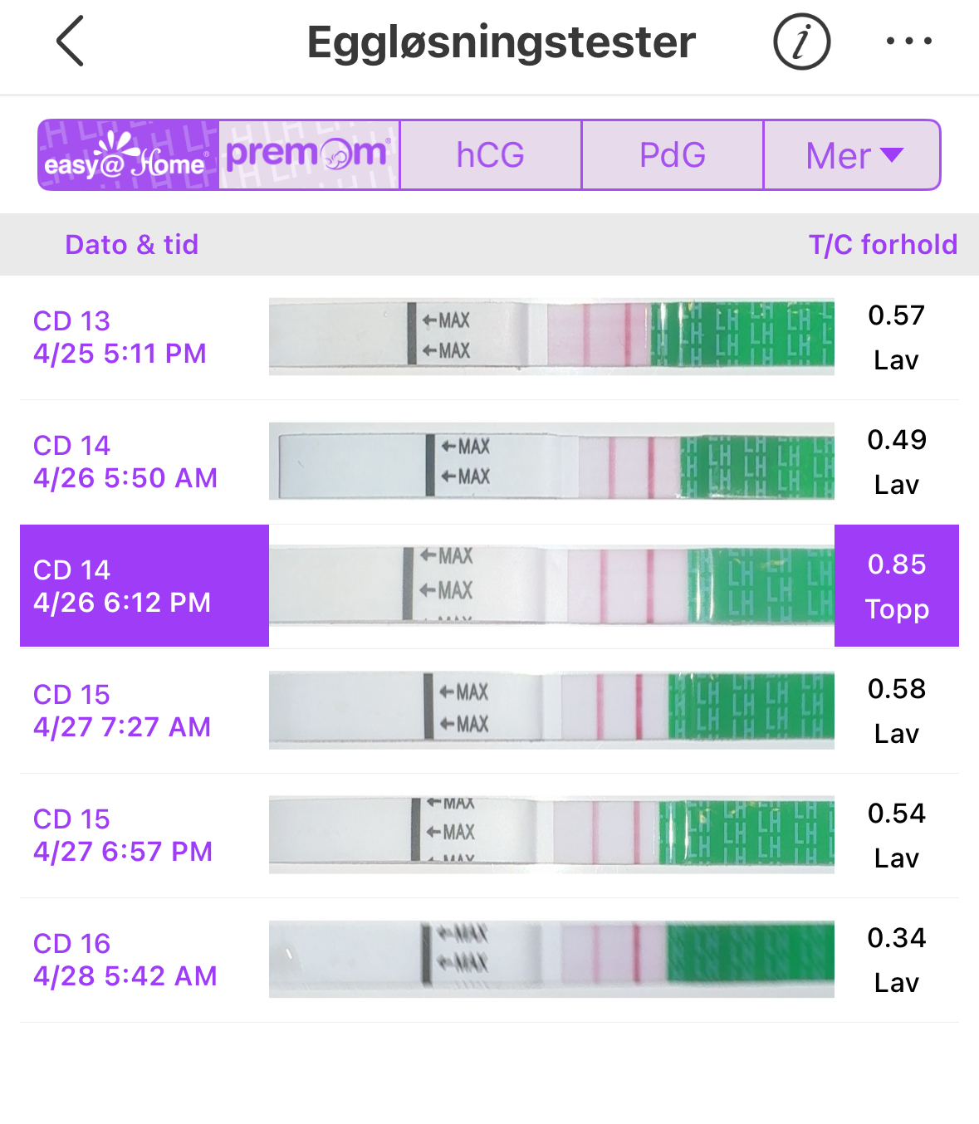This screenshot has height=1124, width=979.
Task: View the test strip photo with 0.57 ratio
Action: pyautogui.click(x=551, y=337)
